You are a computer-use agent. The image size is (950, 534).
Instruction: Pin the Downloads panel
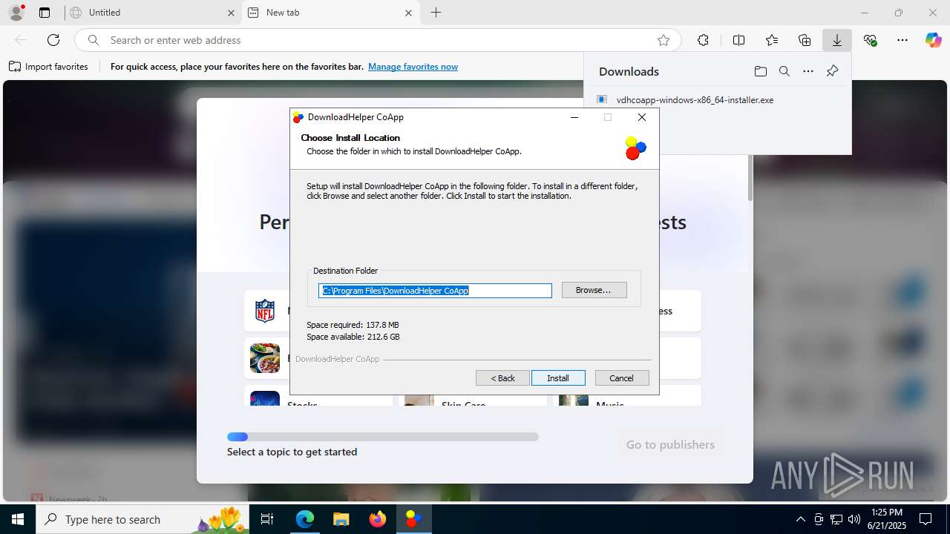[x=832, y=71]
